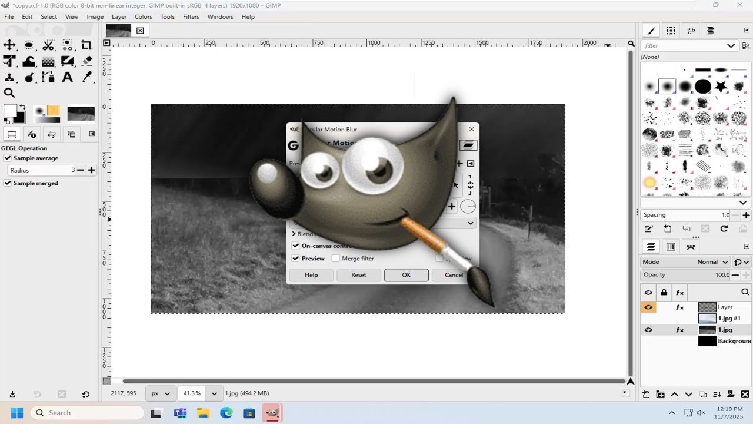Search layers with the magnifier icon
753x424 pixels.
[745, 292]
